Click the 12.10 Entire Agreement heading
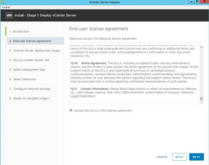The image size is (209, 165). tap(89, 63)
